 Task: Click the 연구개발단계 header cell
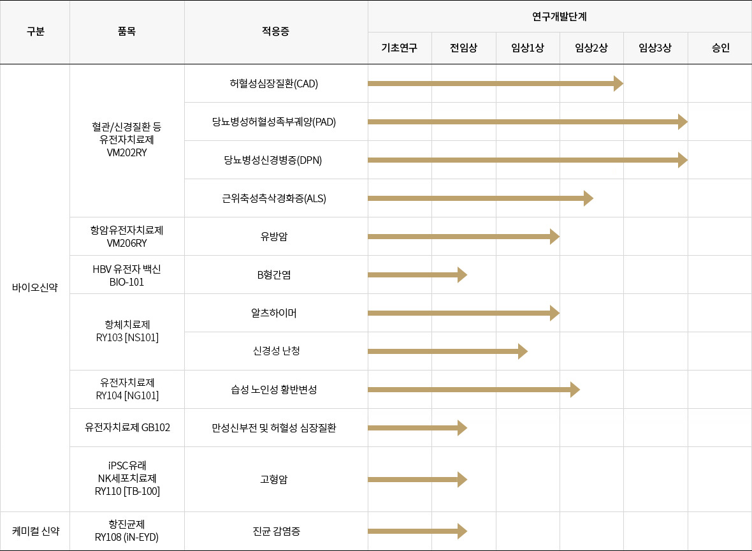tap(560, 16)
